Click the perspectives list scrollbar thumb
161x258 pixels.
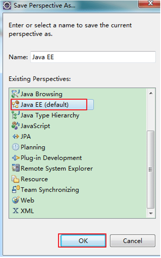pyautogui.click(x=151, y=169)
